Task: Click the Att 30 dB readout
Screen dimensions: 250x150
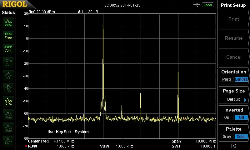Action: click(88, 12)
